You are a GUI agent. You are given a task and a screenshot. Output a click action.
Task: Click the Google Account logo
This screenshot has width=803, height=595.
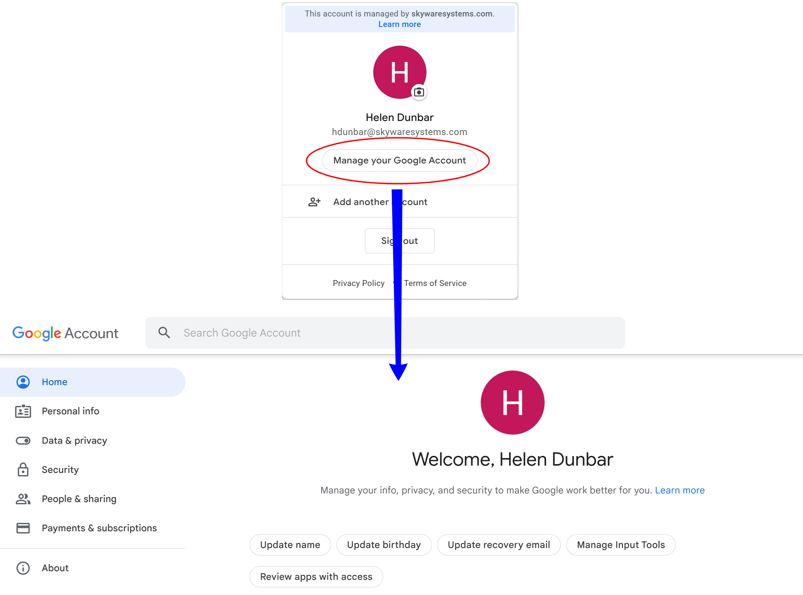pyautogui.click(x=65, y=333)
